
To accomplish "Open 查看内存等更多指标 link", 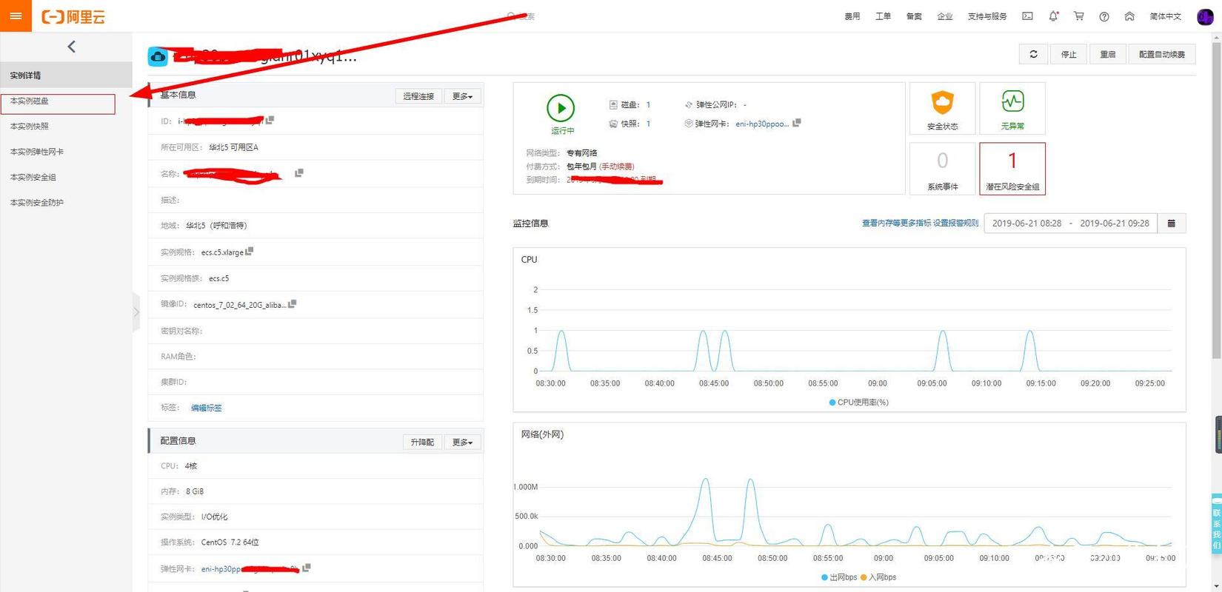I will point(896,223).
